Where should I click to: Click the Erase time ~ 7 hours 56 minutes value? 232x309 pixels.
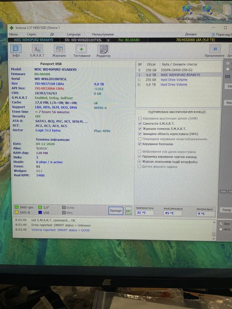click(52, 112)
